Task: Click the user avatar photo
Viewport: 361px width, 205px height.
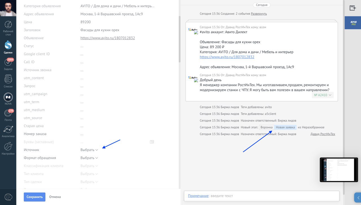Action: 8,8
